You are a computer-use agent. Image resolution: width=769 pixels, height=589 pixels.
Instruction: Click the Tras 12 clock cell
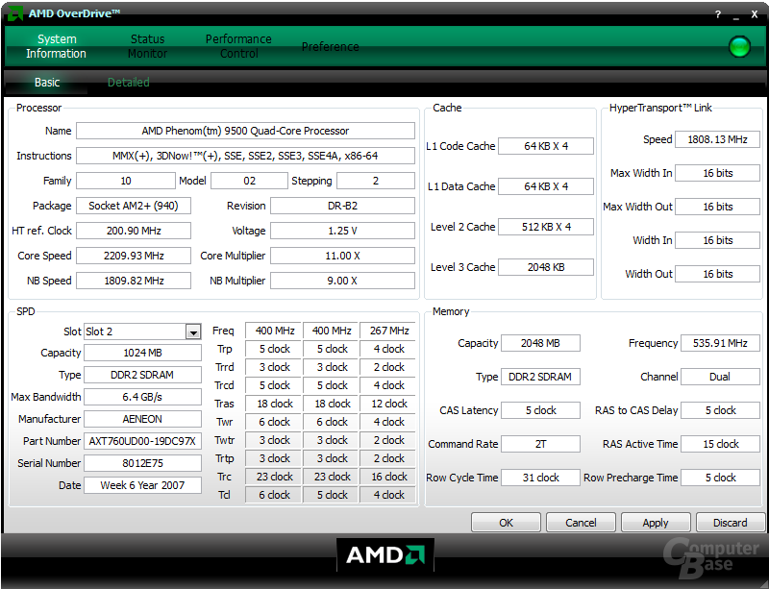[388, 404]
